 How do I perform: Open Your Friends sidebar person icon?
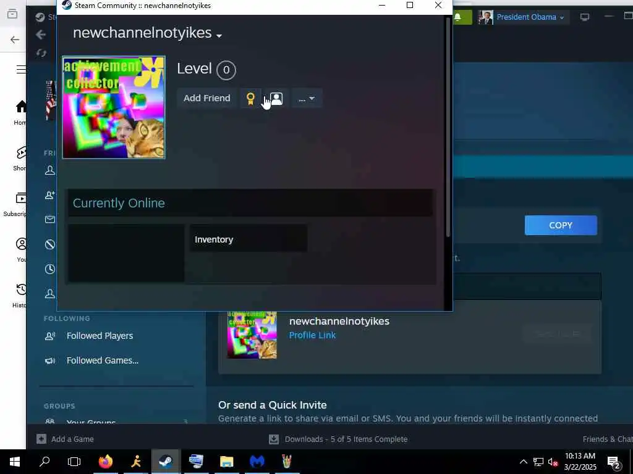50,170
